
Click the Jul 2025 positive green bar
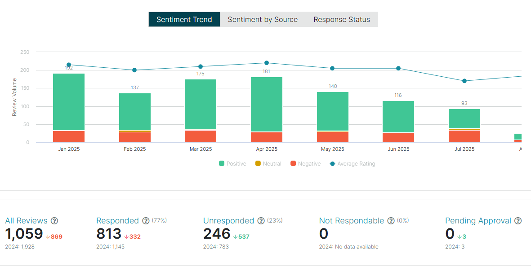(x=464, y=118)
